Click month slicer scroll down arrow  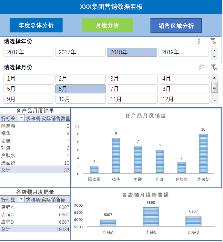(x=215, y=100)
